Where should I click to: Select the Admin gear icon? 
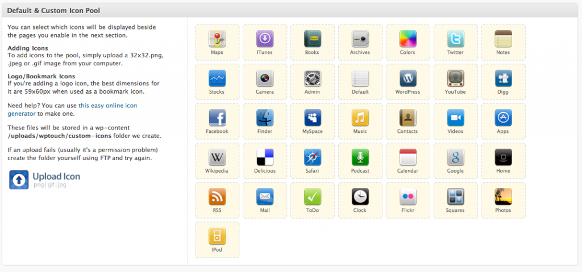tap(312, 78)
